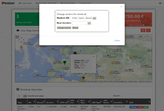This screenshot has height=111, width=164.
Task: Open the records per page dropdown
Action: [21, 96]
